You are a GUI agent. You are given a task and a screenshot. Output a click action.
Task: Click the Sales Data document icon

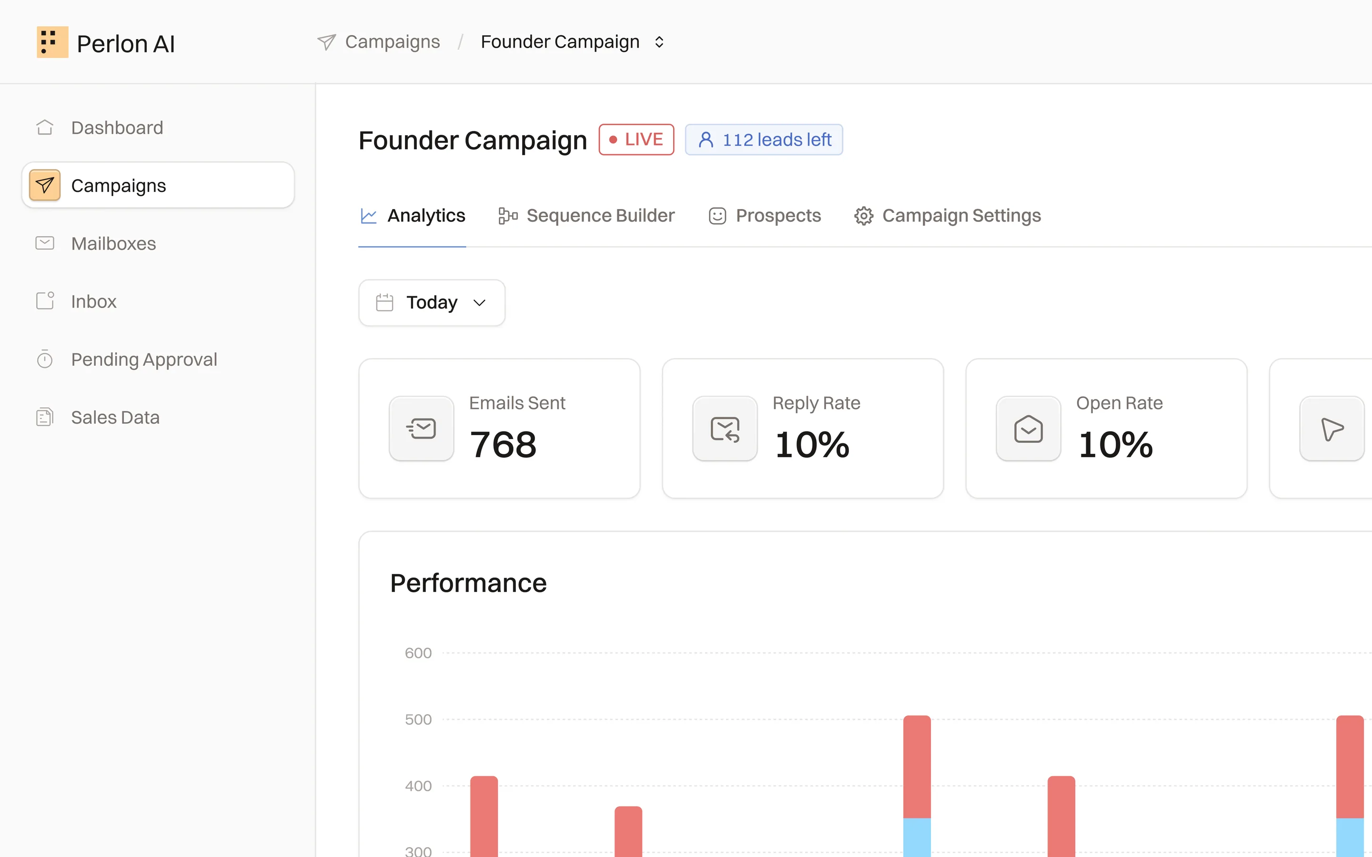(45, 417)
